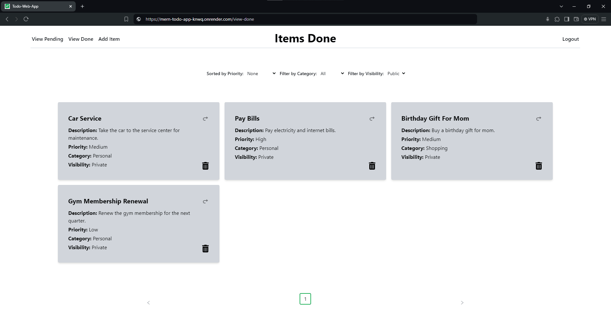Undo done status for Car Service
The height and width of the screenshot is (331, 611).
coord(205,119)
